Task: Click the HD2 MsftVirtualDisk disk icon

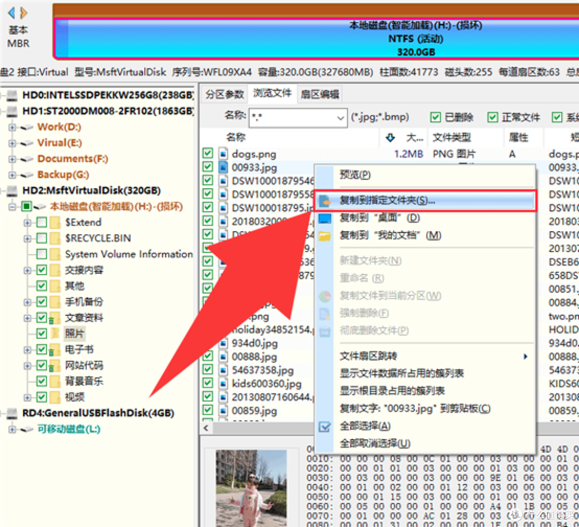Action: click(12, 190)
